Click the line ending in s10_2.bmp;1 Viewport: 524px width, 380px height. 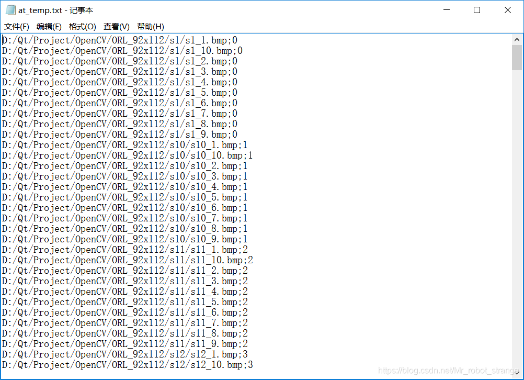point(124,166)
